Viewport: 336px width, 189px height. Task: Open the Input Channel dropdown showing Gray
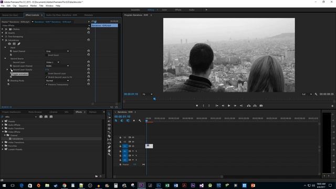tap(57, 51)
